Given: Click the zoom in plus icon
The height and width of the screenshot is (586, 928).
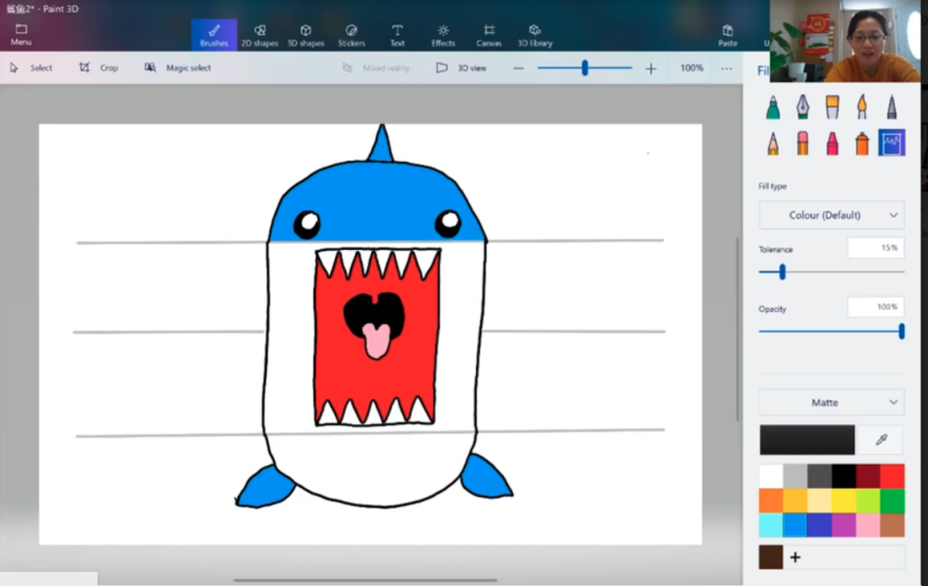Looking at the screenshot, I should [x=650, y=69].
